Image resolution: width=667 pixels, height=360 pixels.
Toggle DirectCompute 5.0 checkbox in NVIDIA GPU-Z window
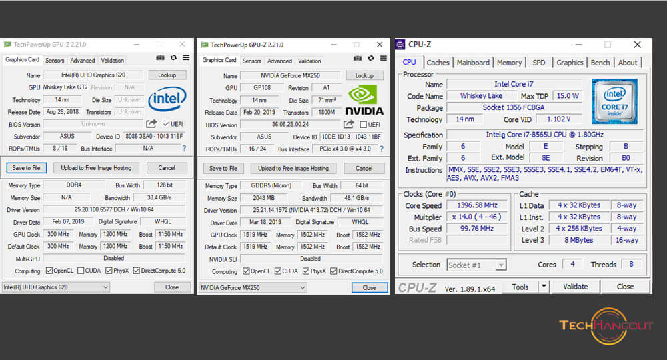point(333,271)
